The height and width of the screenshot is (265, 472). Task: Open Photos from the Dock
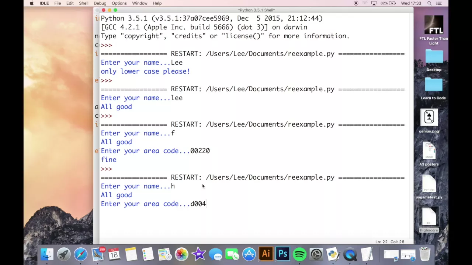tap(181, 254)
